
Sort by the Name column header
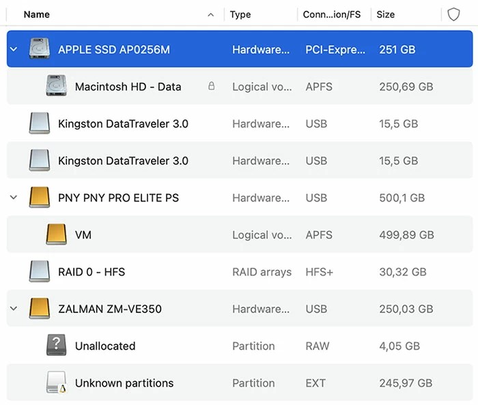click(37, 14)
